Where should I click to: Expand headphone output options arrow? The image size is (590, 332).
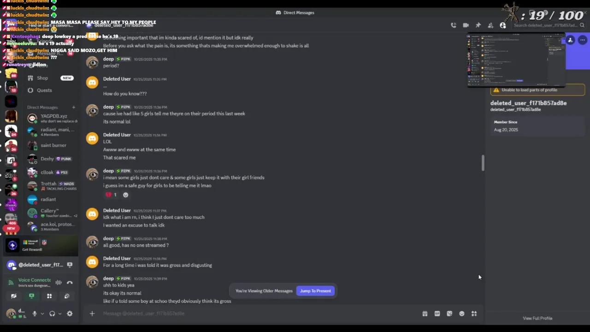point(59,314)
